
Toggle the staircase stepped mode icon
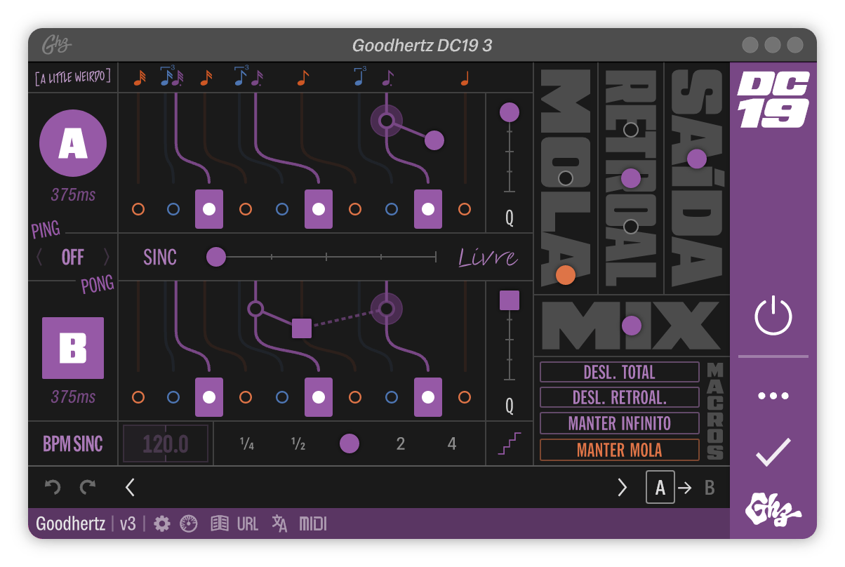click(510, 443)
